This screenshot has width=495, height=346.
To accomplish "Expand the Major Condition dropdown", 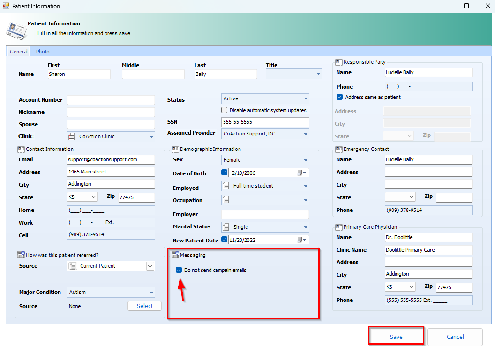I will [151, 293].
